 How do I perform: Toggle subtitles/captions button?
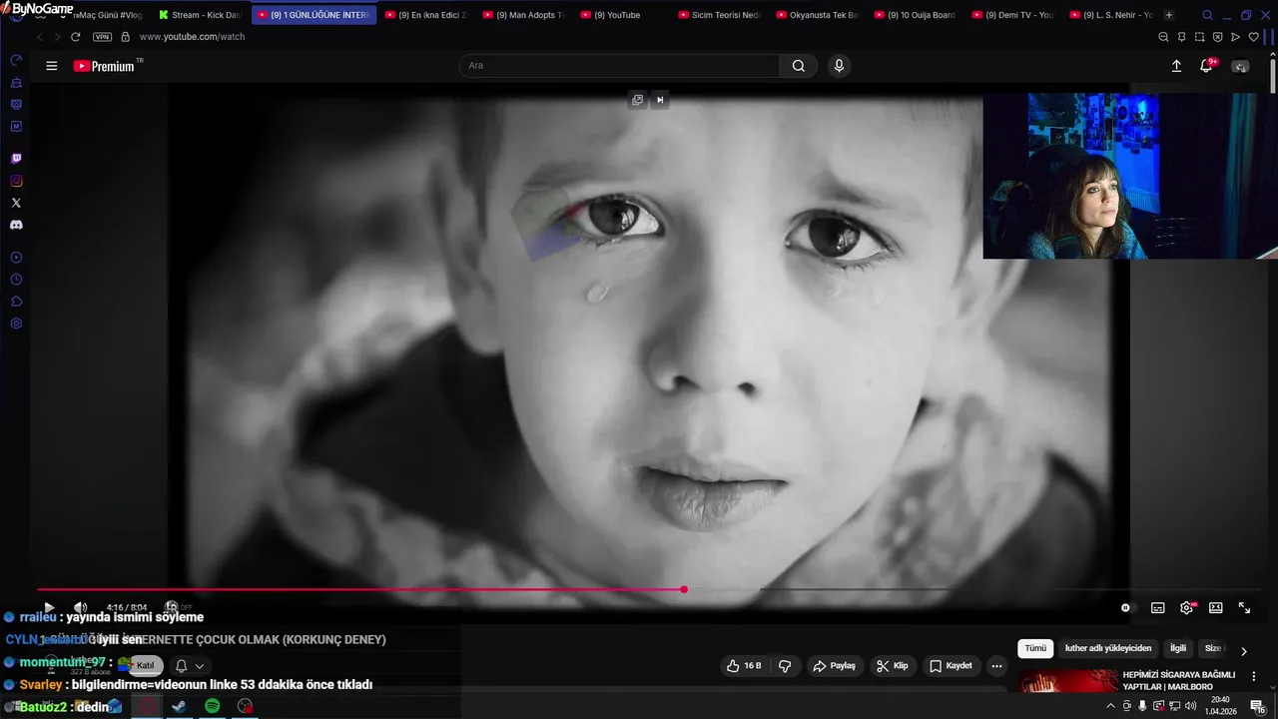click(1157, 607)
